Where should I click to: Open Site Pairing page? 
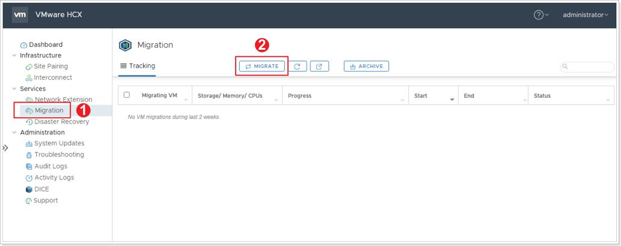click(x=50, y=66)
